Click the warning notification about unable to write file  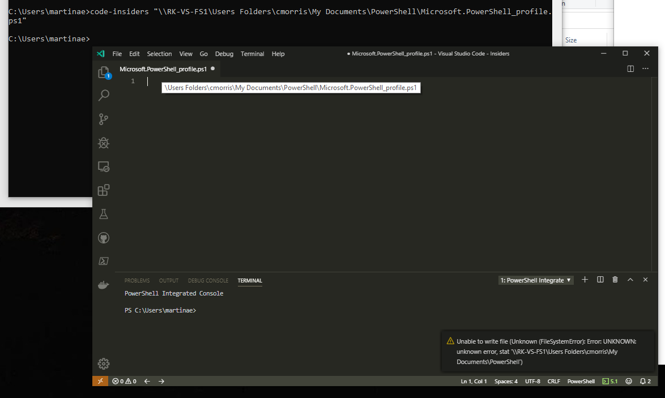[547, 351]
